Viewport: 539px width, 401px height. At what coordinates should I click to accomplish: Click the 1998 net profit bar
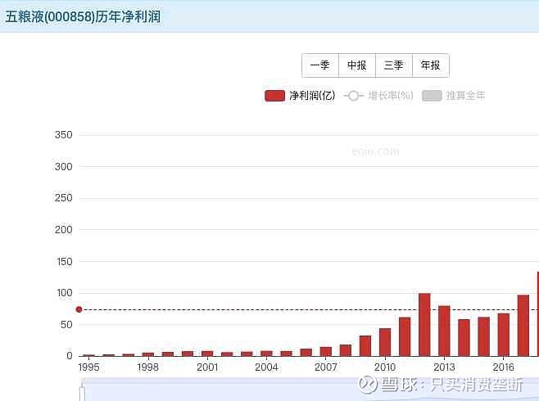[x=148, y=354]
